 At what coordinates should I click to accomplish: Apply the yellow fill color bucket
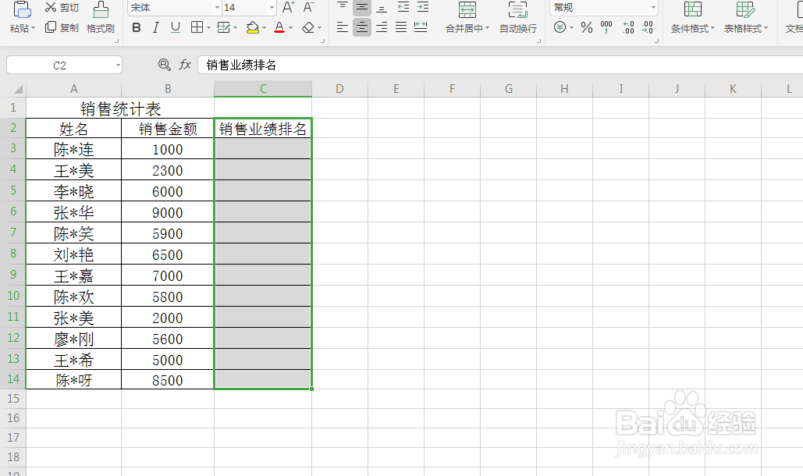tap(253, 27)
